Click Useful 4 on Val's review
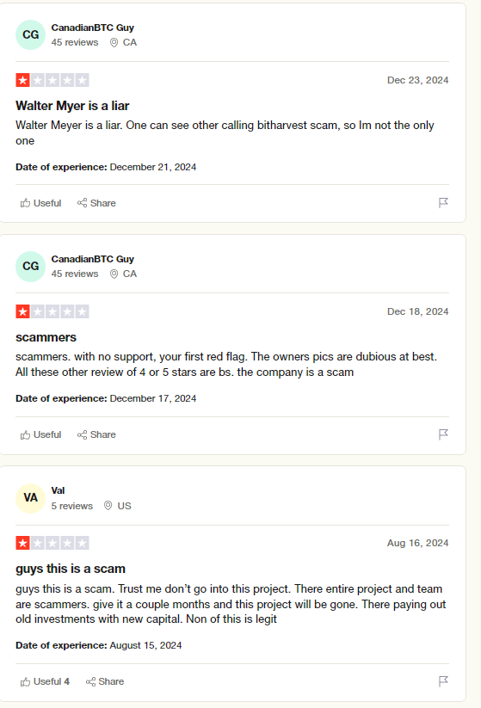This screenshot has height=708, width=481. 45,681
